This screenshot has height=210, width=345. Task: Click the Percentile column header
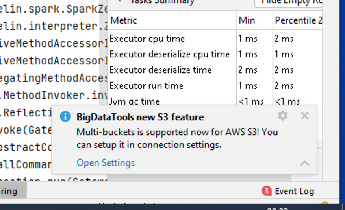click(297, 20)
